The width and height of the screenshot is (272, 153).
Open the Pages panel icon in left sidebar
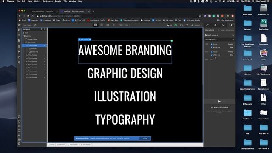(x=19, y=40)
